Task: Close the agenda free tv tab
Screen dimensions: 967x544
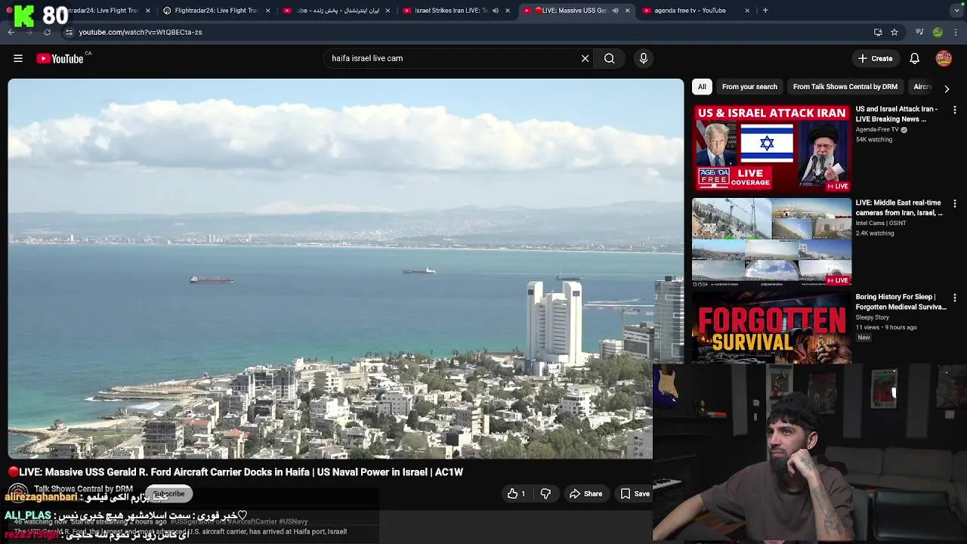Action: point(747,11)
